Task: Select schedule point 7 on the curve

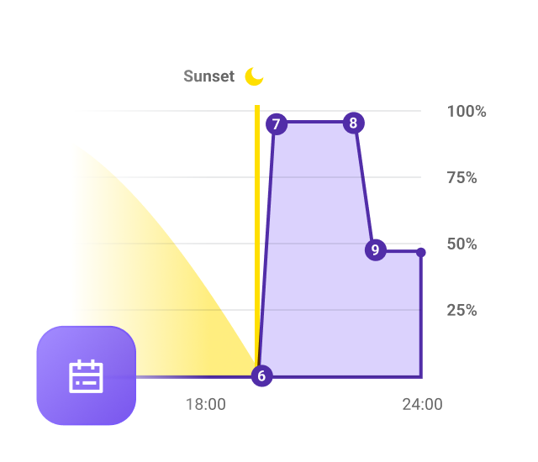Action: tap(276, 124)
